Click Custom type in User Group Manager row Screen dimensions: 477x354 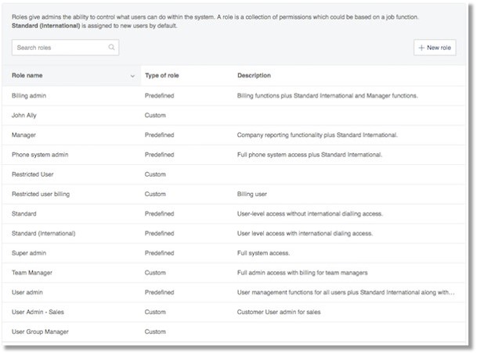(x=155, y=331)
